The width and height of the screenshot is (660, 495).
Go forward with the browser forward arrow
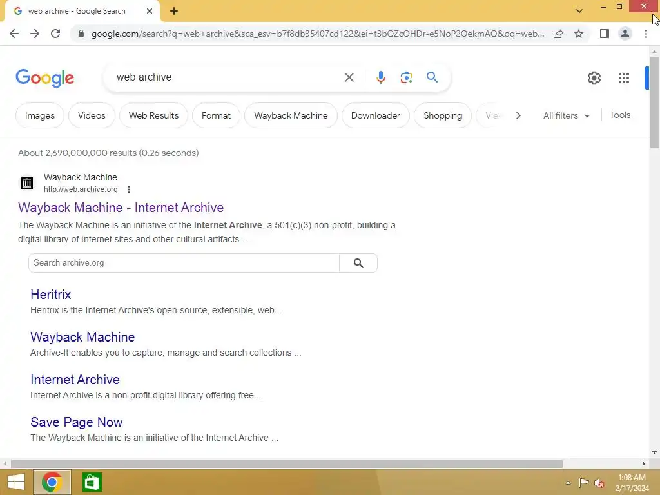(x=35, y=34)
